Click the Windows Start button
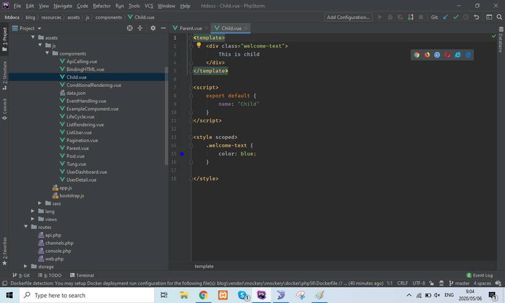The image size is (505, 303). pos(10,295)
